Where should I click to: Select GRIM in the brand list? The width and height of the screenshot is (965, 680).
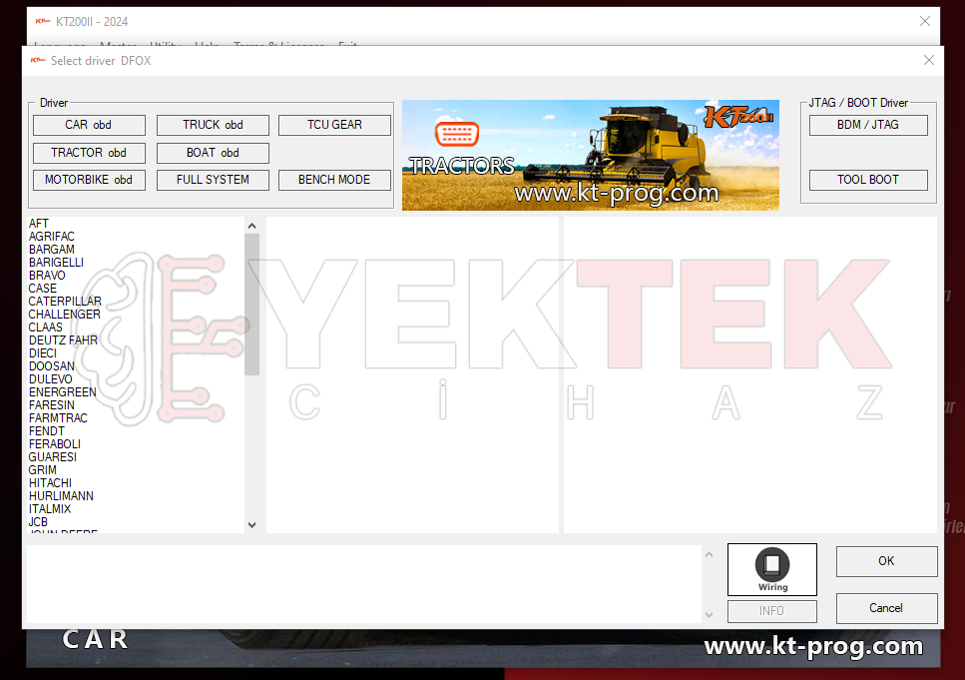click(43, 470)
